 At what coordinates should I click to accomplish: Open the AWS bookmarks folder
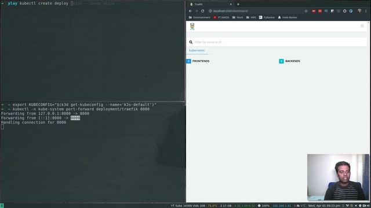tap(251, 17)
